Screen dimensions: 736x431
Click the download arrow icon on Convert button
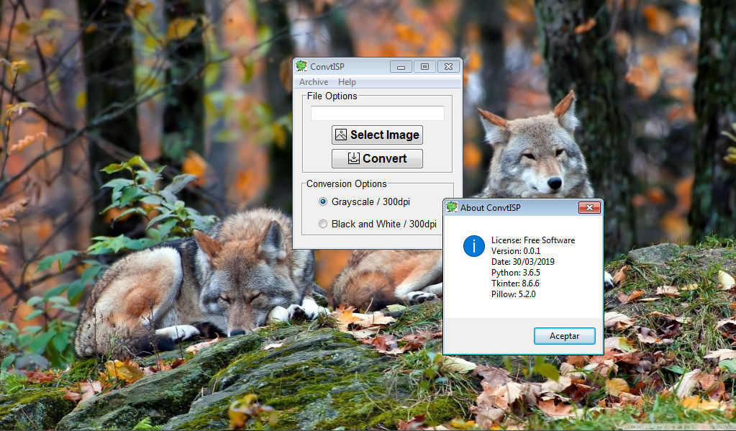click(353, 158)
